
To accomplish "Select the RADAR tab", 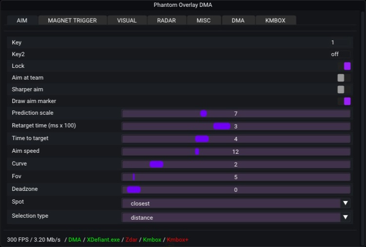I will (167, 21).
